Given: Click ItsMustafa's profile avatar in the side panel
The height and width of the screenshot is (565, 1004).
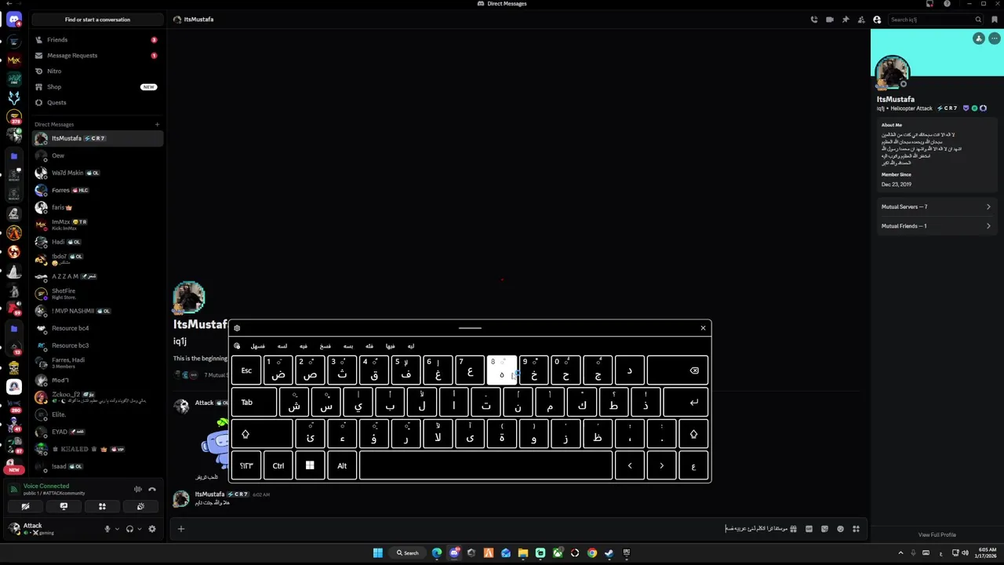Looking at the screenshot, I should tap(892, 73).
